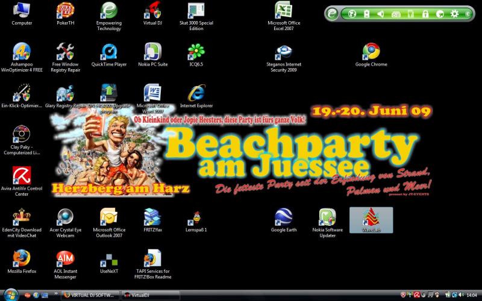The image size is (482, 301).
Task: Open the recovery arrow tool in Empowering toolbar
Action: [440, 14]
